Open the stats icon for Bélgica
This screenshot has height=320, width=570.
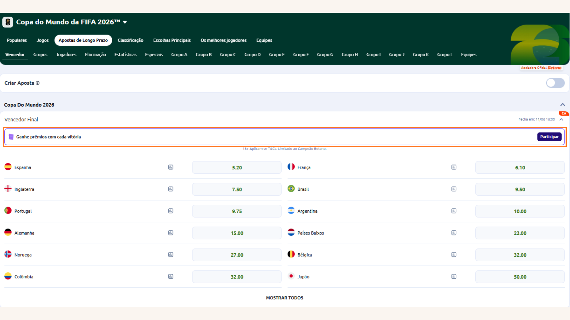(454, 255)
